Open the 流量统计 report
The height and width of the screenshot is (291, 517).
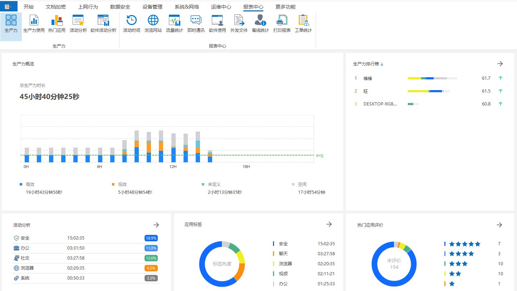(175, 24)
